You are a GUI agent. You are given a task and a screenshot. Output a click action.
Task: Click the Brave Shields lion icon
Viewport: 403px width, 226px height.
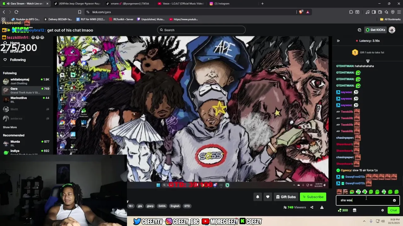point(301,12)
